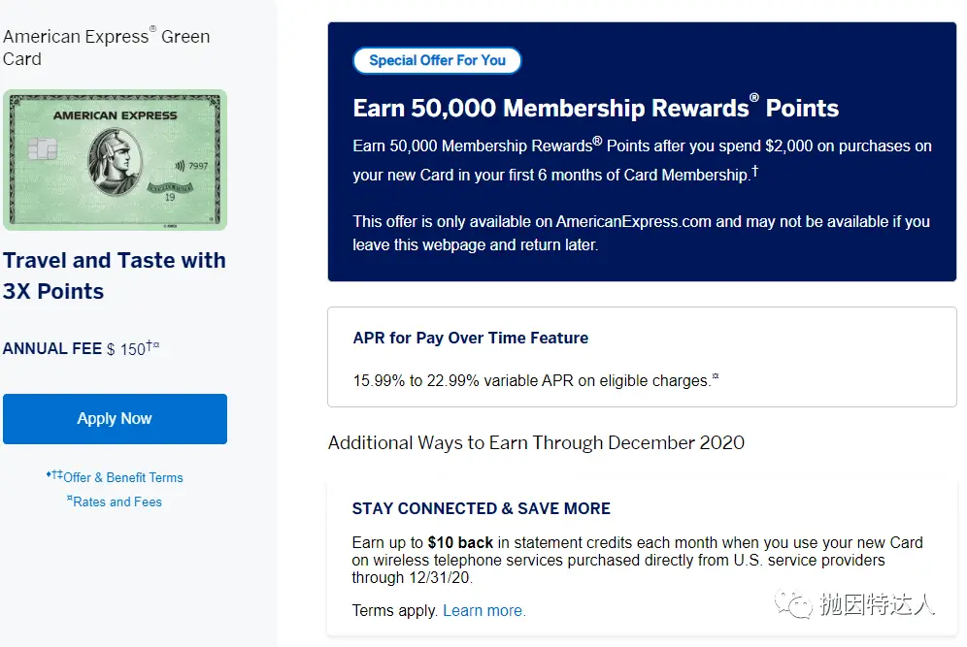Click the American Express Green Card title
Image resolution: width=967 pixels, height=647 pixels.
click(x=106, y=48)
